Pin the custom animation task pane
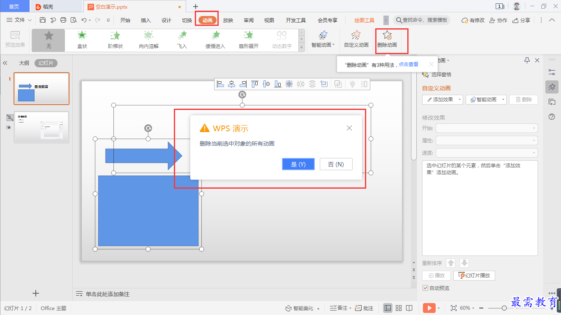 pos(527,60)
